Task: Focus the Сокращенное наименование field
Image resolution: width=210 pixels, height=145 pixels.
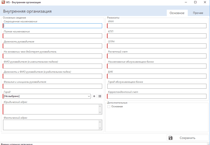Action: pos(53,26)
